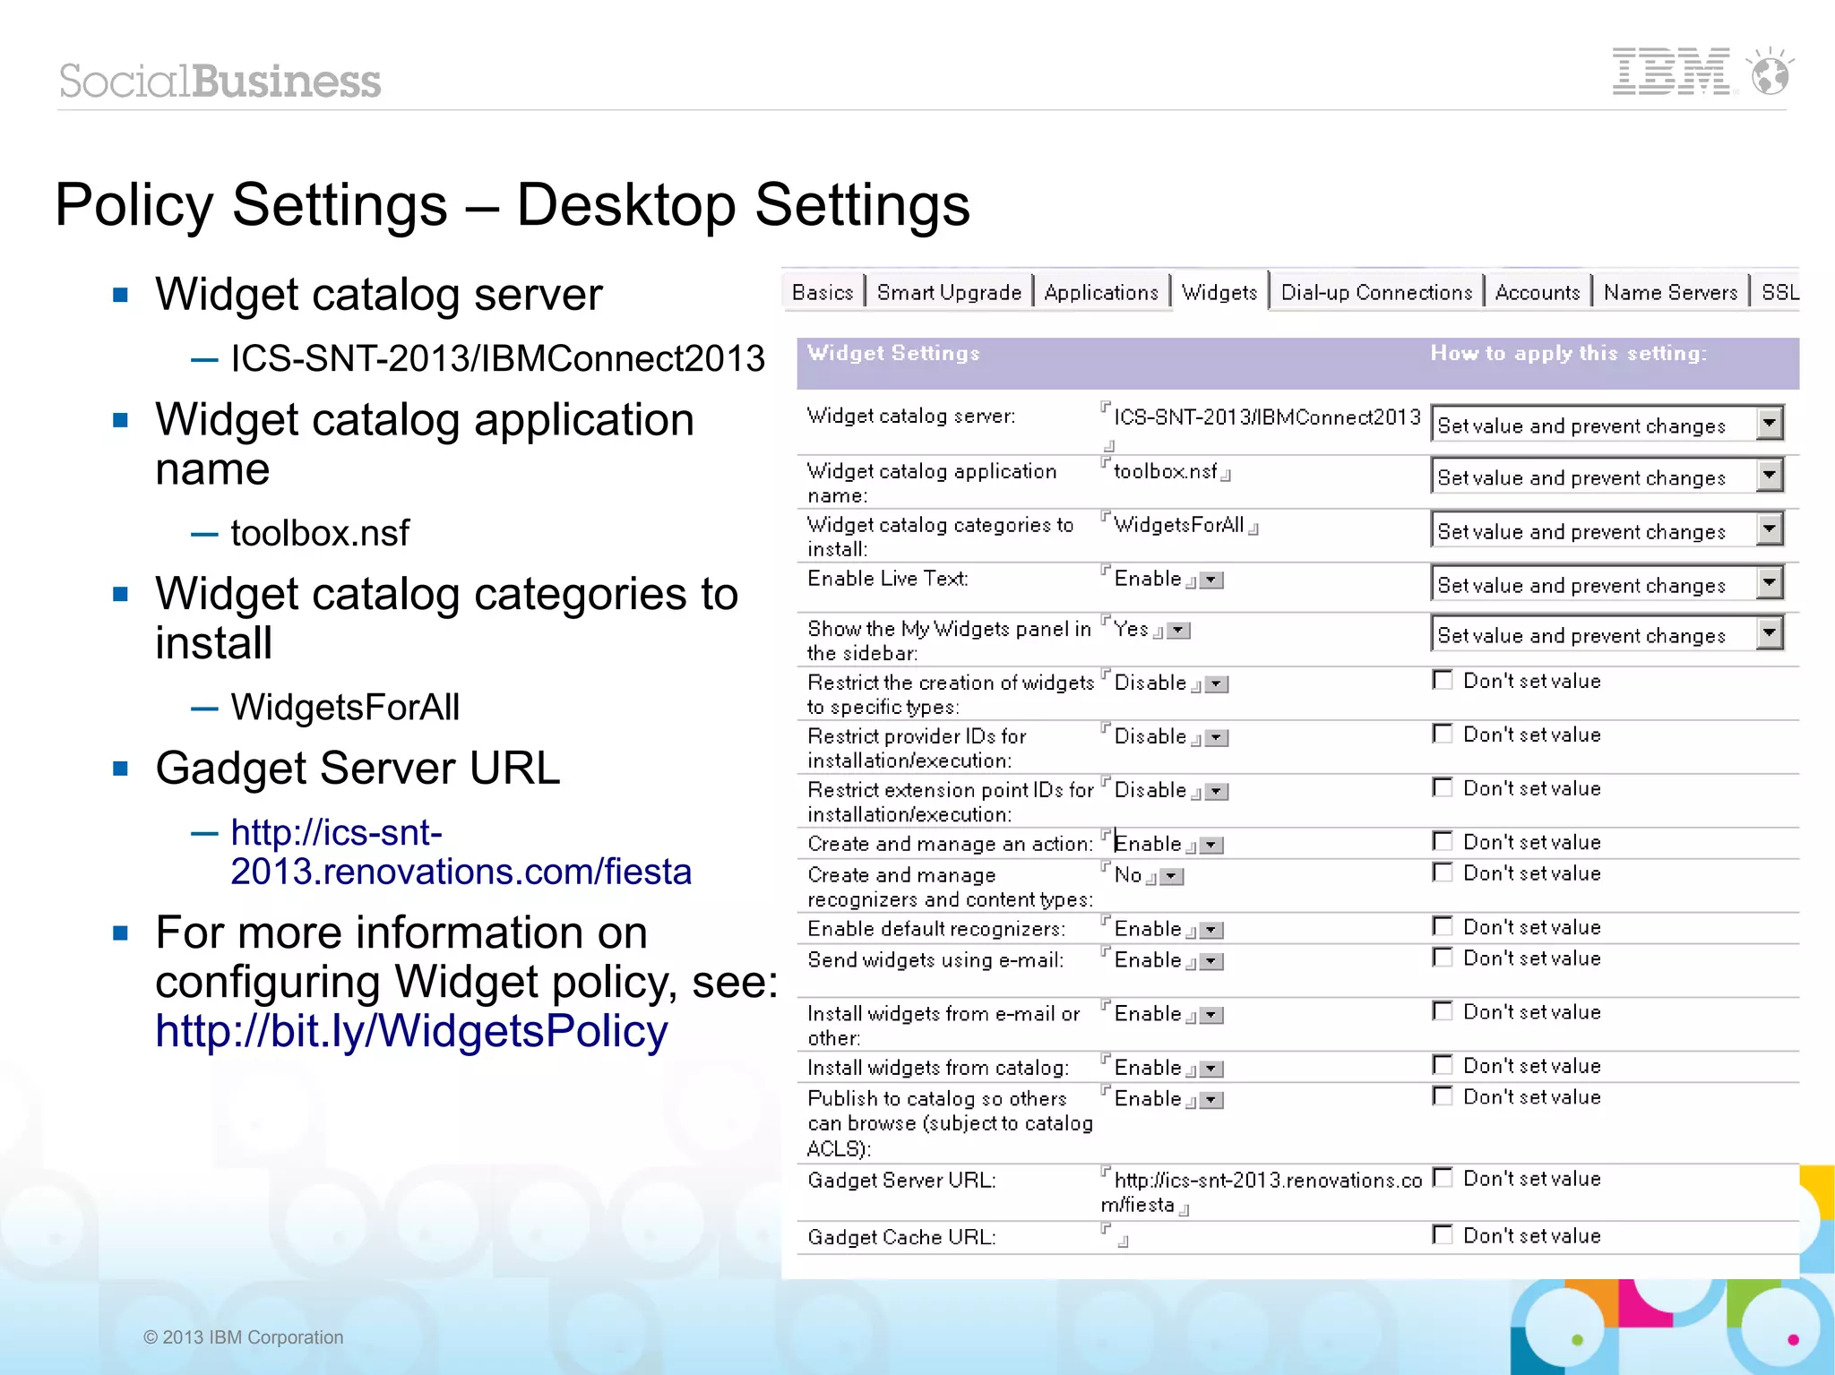Open the Basics tab
Image resolution: width=1835 pixels, height=1375 pixels.
[823, 292]
